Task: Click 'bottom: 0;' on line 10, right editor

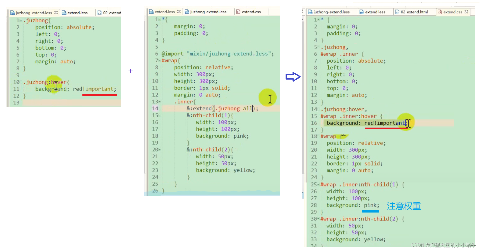Action: 342,81
